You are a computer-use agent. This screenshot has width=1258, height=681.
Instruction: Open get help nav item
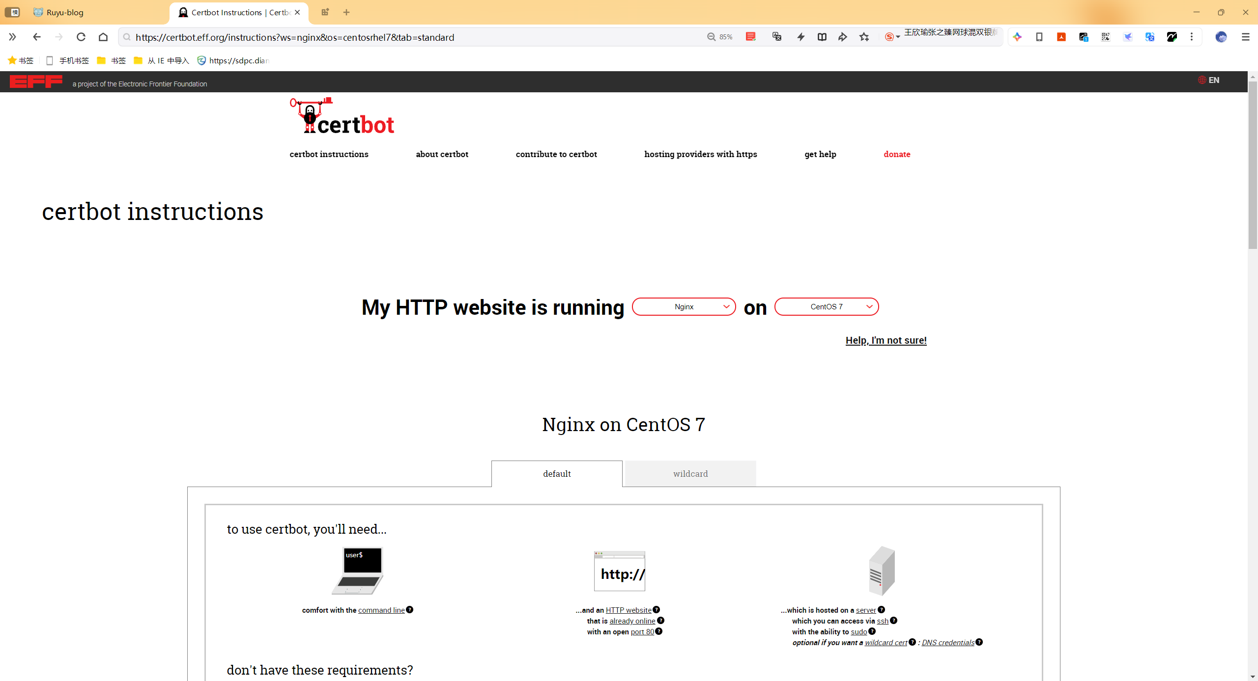pyautogui.click(x=820, y=154)
